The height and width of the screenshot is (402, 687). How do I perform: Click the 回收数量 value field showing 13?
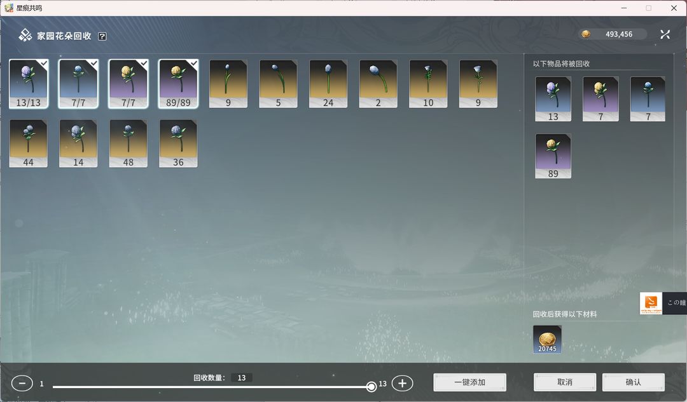pyautogui.click(x=241, y=378)
